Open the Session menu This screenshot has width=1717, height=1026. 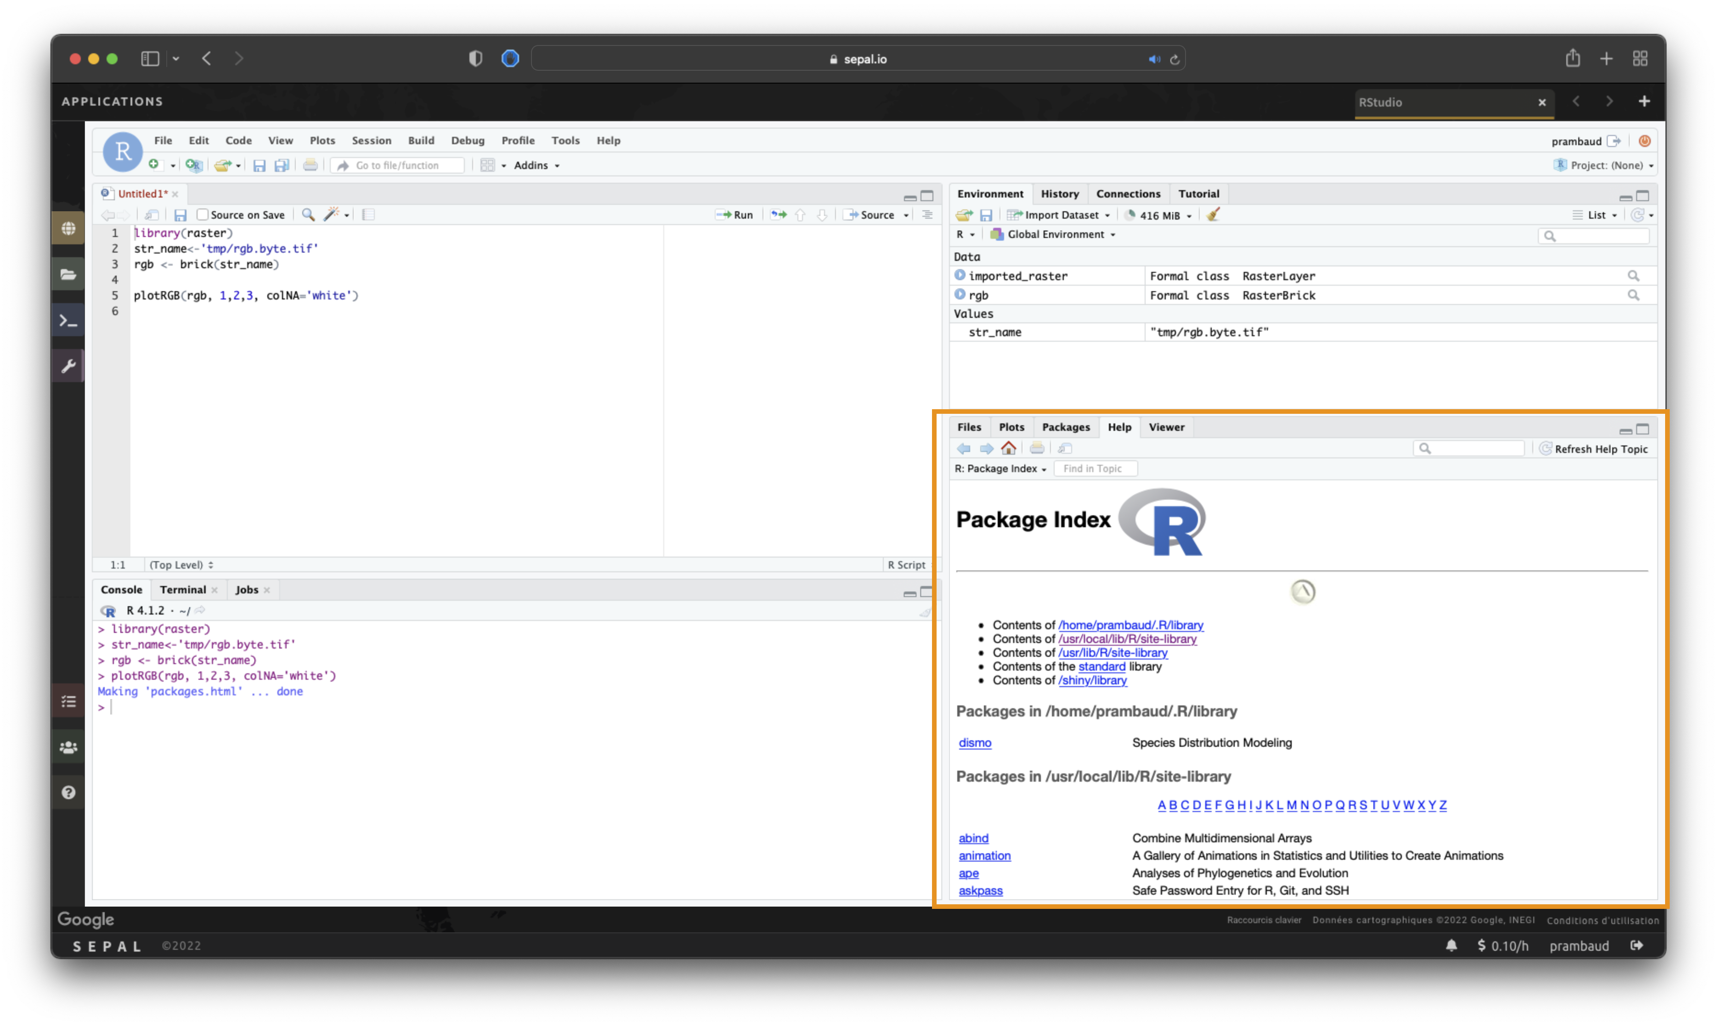(371, 141)
